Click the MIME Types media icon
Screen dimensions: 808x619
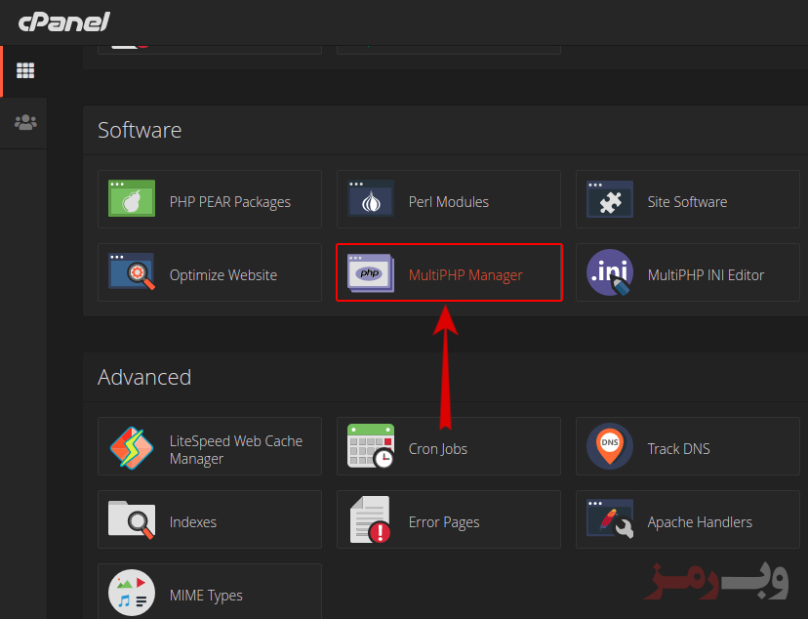point(132,593)
